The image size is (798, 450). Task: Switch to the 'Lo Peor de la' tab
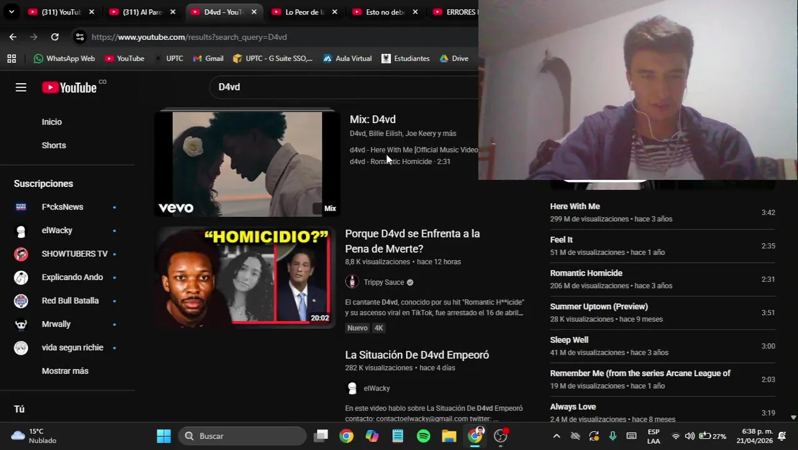(304, 12)
